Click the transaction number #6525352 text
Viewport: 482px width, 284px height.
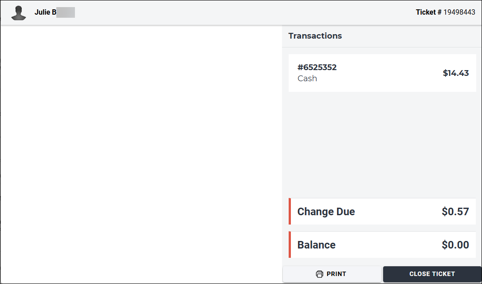tap(317, 67)
